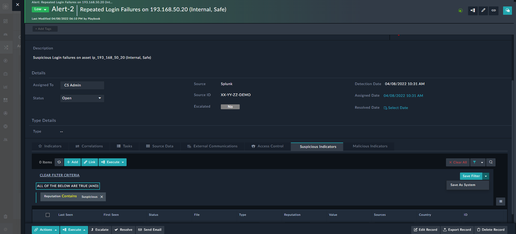Click the Contains operator in the Reputation filter
This screenshot has width=516, height=234.
(69, 196)
